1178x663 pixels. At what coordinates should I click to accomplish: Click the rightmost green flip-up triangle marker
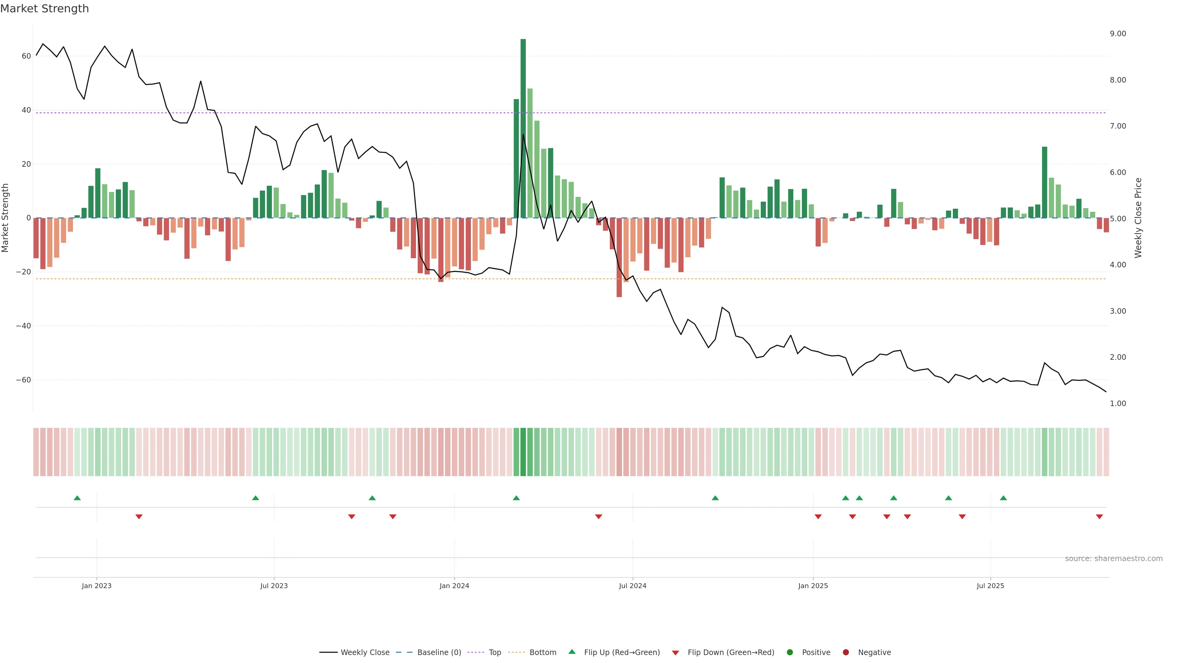click(1003, 498)
